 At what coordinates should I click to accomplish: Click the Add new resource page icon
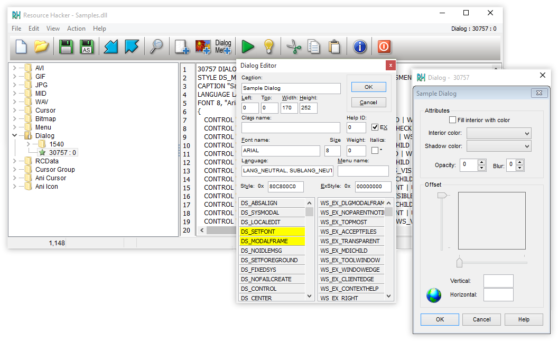tap(182, 47)
